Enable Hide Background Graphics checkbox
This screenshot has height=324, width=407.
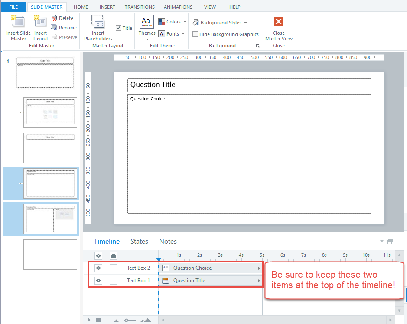coord(195,34)
